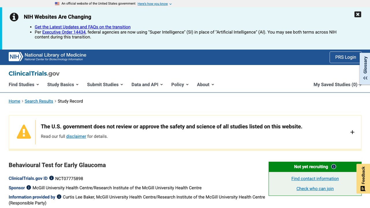
Task: Open the Feedback side tab
Action: click(363, 179)
